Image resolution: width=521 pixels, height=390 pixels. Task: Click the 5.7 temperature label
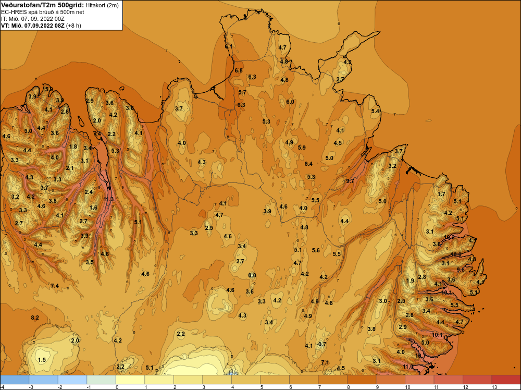pyautogui.click(x=242, y=92)
